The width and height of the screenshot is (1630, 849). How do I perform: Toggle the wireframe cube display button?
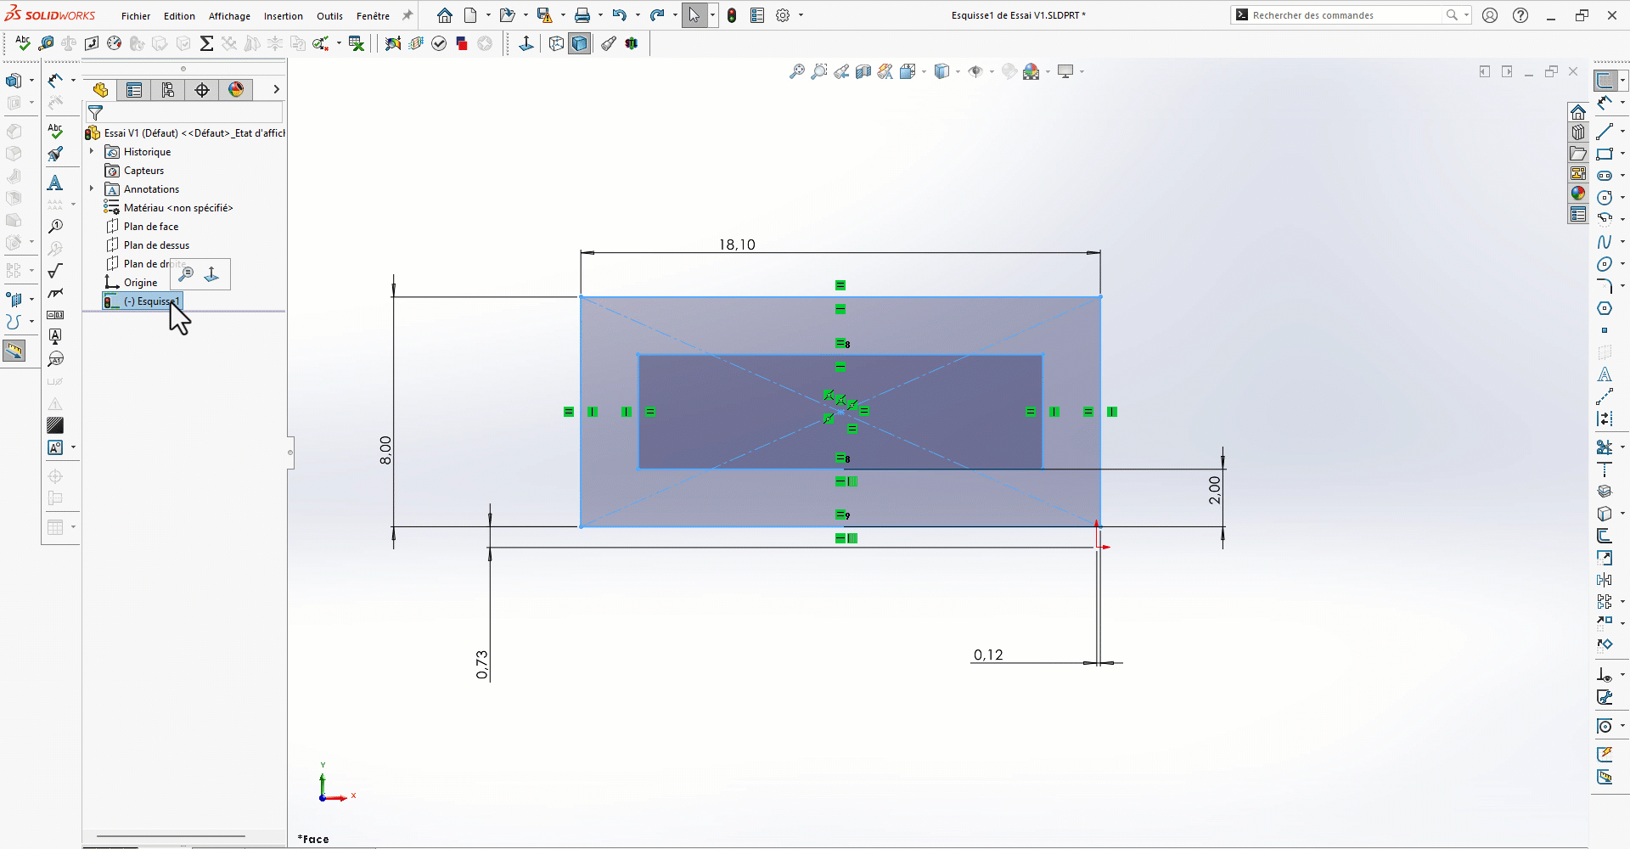tap(556, 43)
